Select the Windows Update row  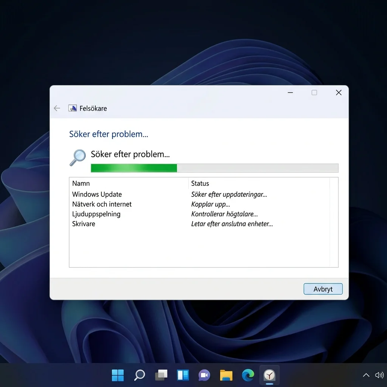(200, 194)
